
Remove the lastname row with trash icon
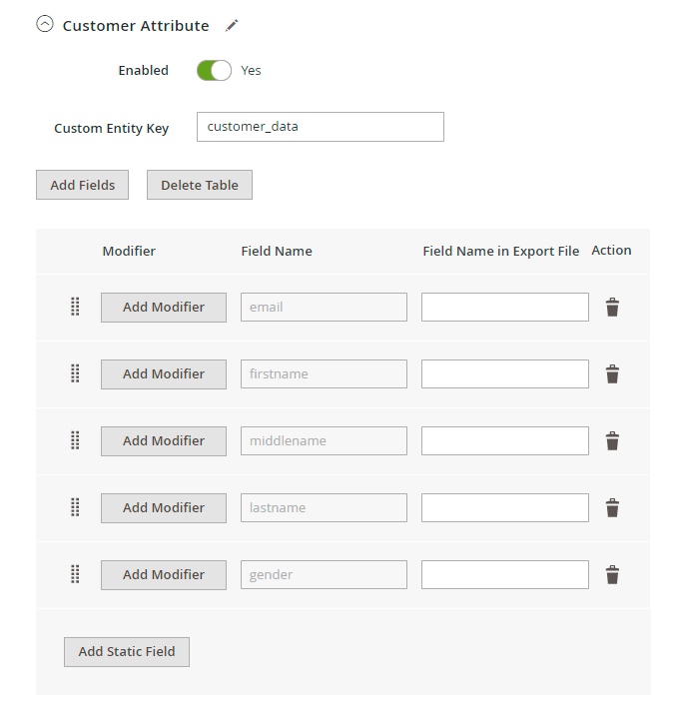point(612,508)
